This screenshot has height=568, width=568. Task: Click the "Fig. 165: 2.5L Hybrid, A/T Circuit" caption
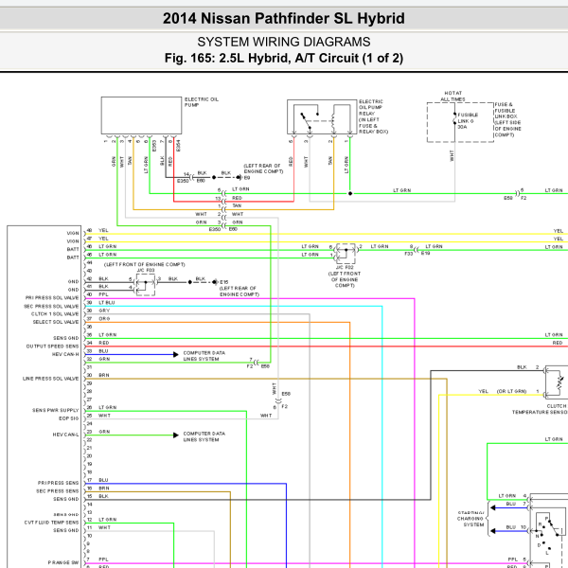coord(284,58)
